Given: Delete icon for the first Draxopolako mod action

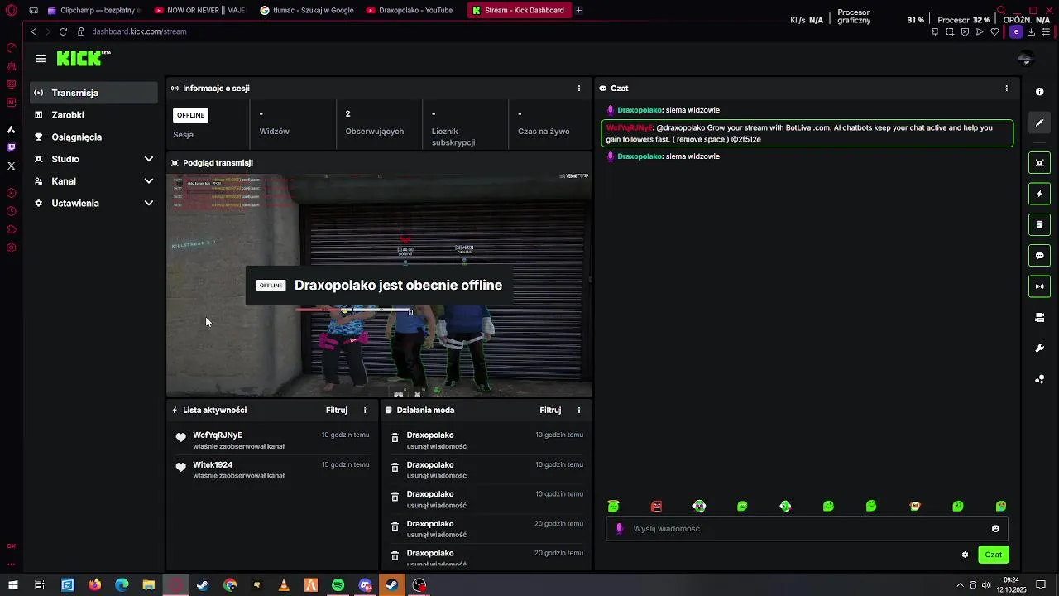Looking at the screenshot, I should [x=395, y=438].
